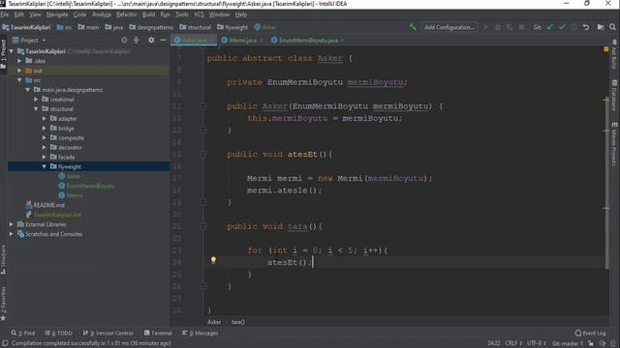Open the Messages tool window
Screen dimensions: 620x348
click(201, 333)
